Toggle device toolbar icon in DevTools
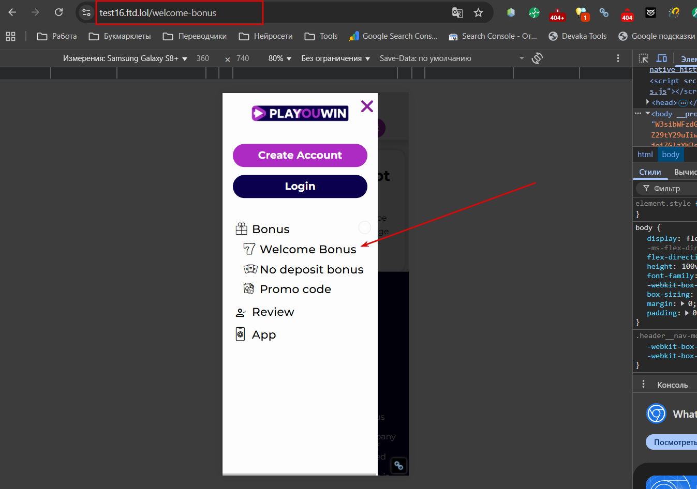Image resolution: width=697 pixels, height=489 pixels. [662, 58]
